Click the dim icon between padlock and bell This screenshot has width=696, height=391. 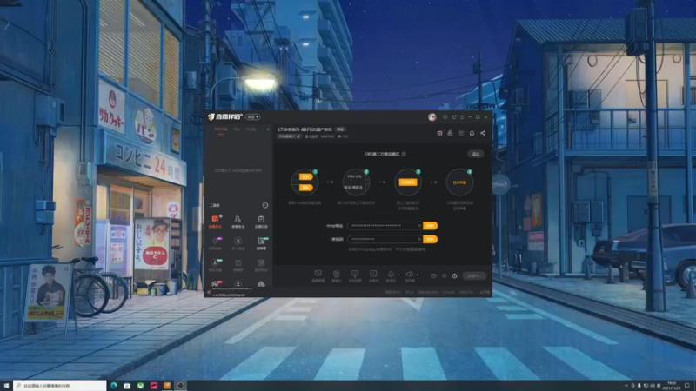point(461,133)
